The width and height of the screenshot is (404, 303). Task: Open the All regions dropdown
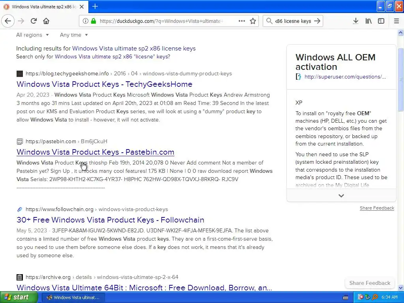click(32, 35)
